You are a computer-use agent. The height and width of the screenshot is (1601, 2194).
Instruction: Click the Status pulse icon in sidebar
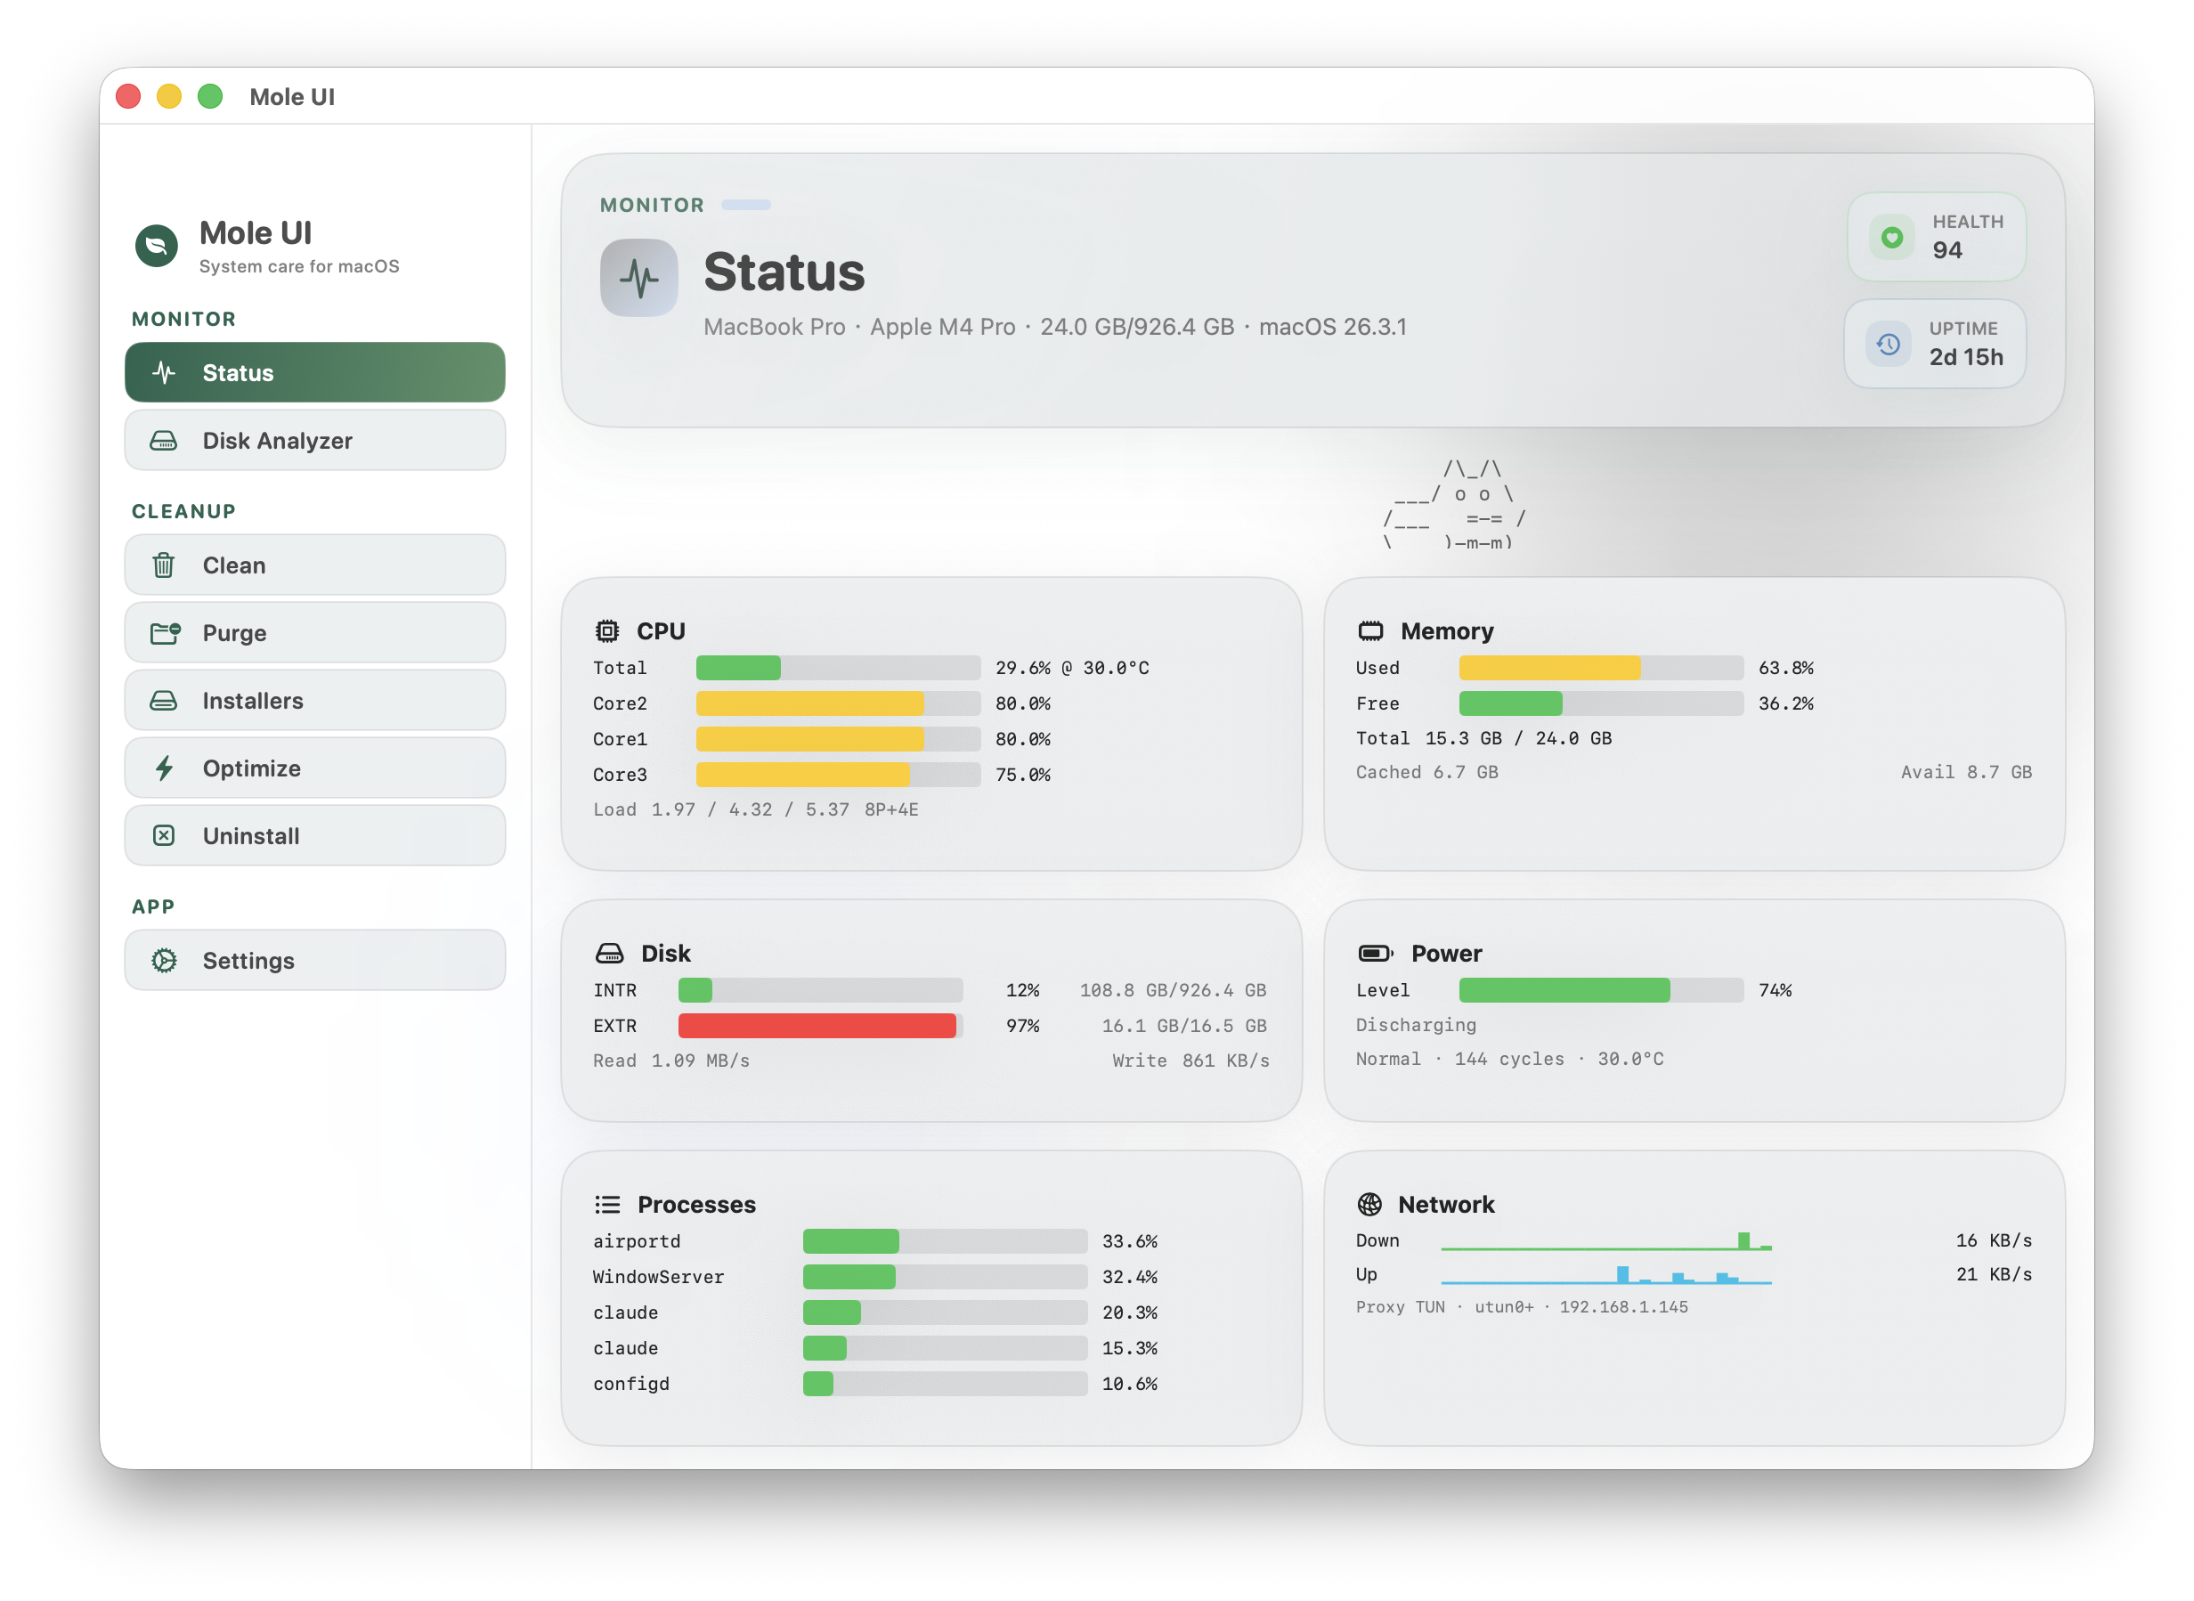coord(164,372)
